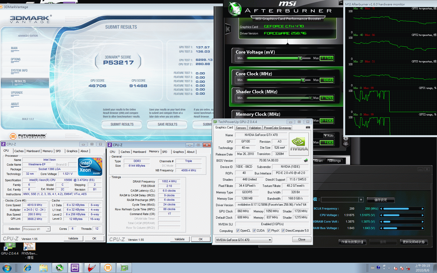Decrease RAM Bus Voltage with left arrow
437x273 pixels.
tap(381, 228)
